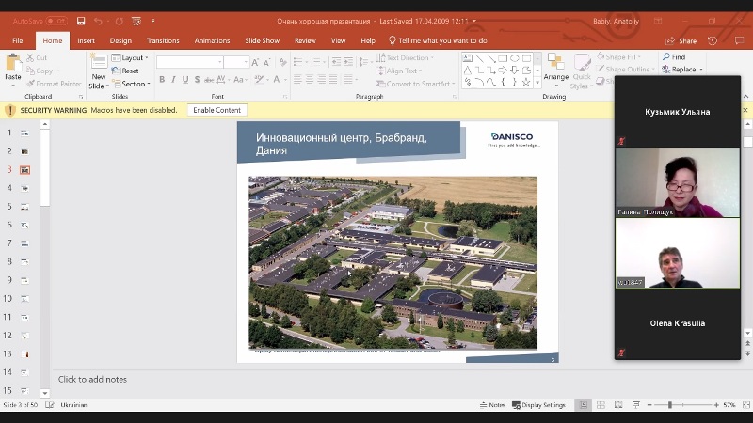Open the Section dropdown menu

coord(134,84)
